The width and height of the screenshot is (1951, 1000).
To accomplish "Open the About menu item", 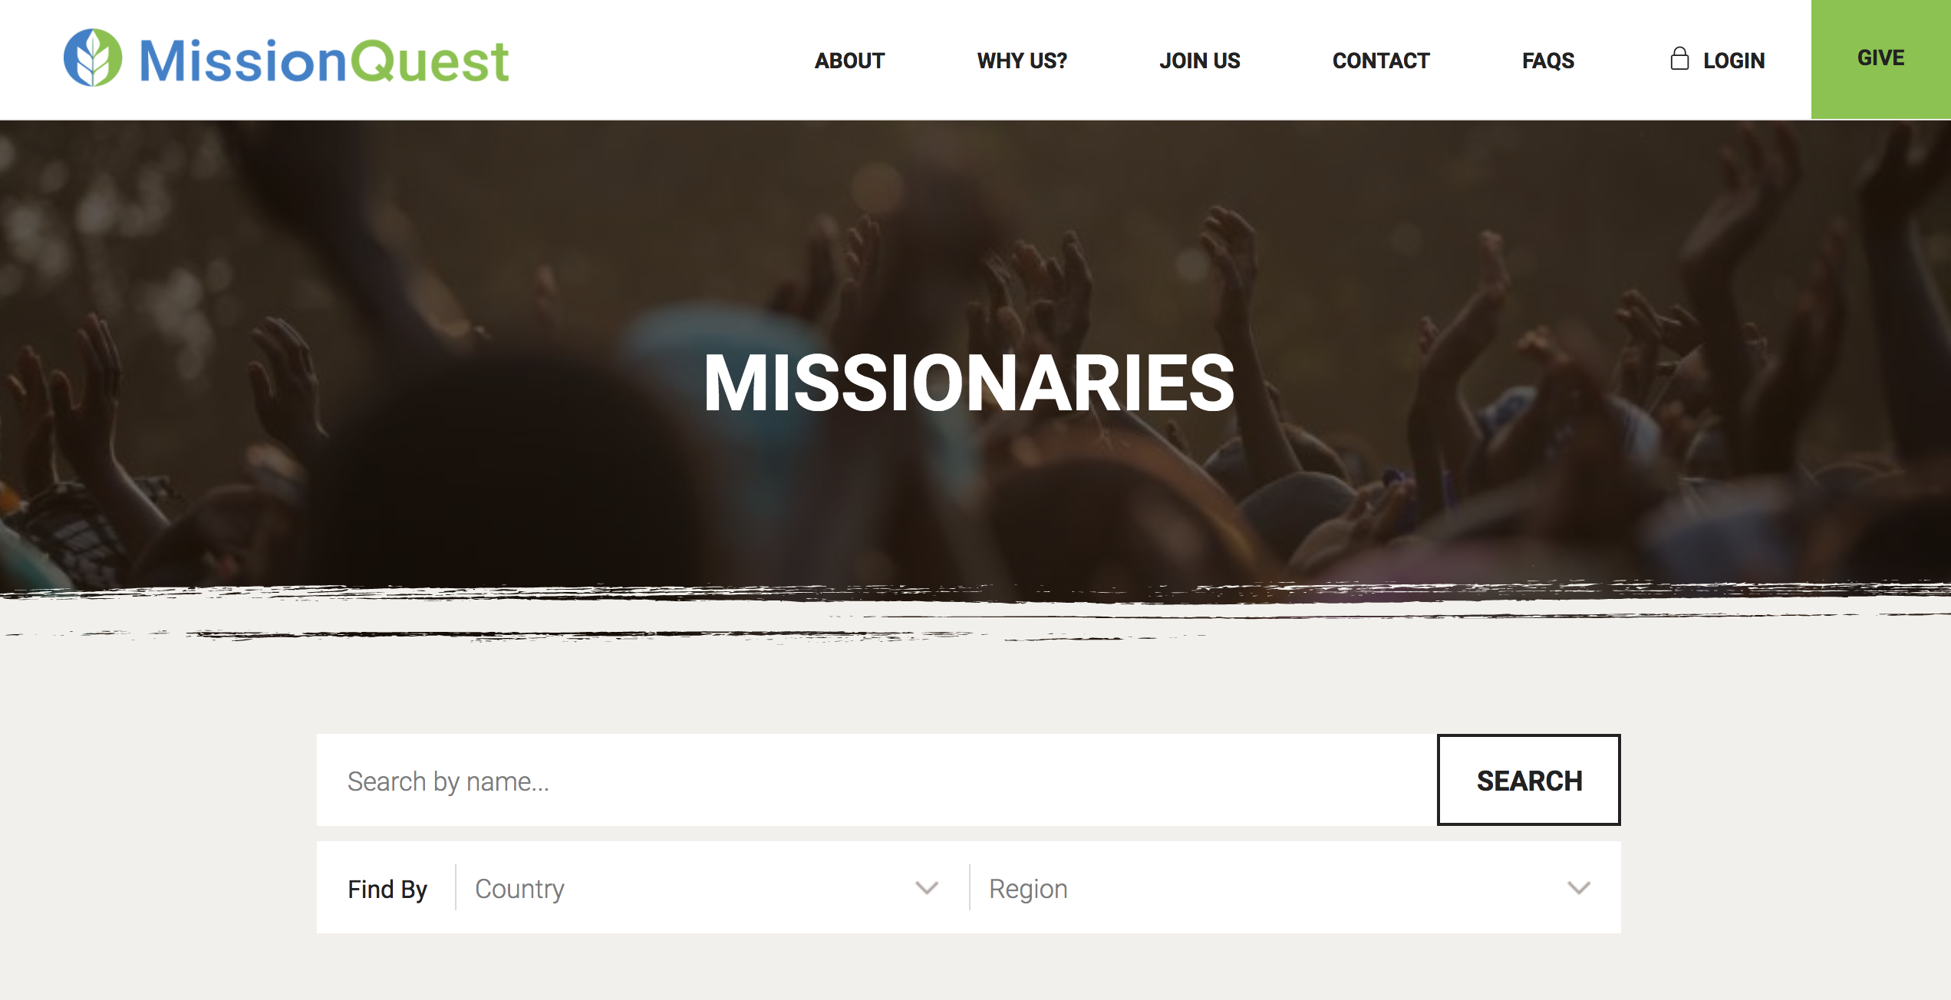I will tap(849, 61).
